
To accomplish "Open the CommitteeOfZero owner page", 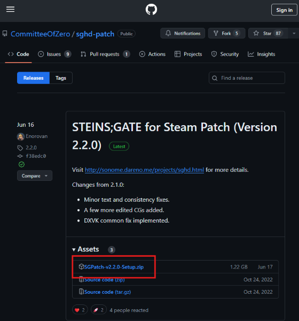I will click(40, 34).
